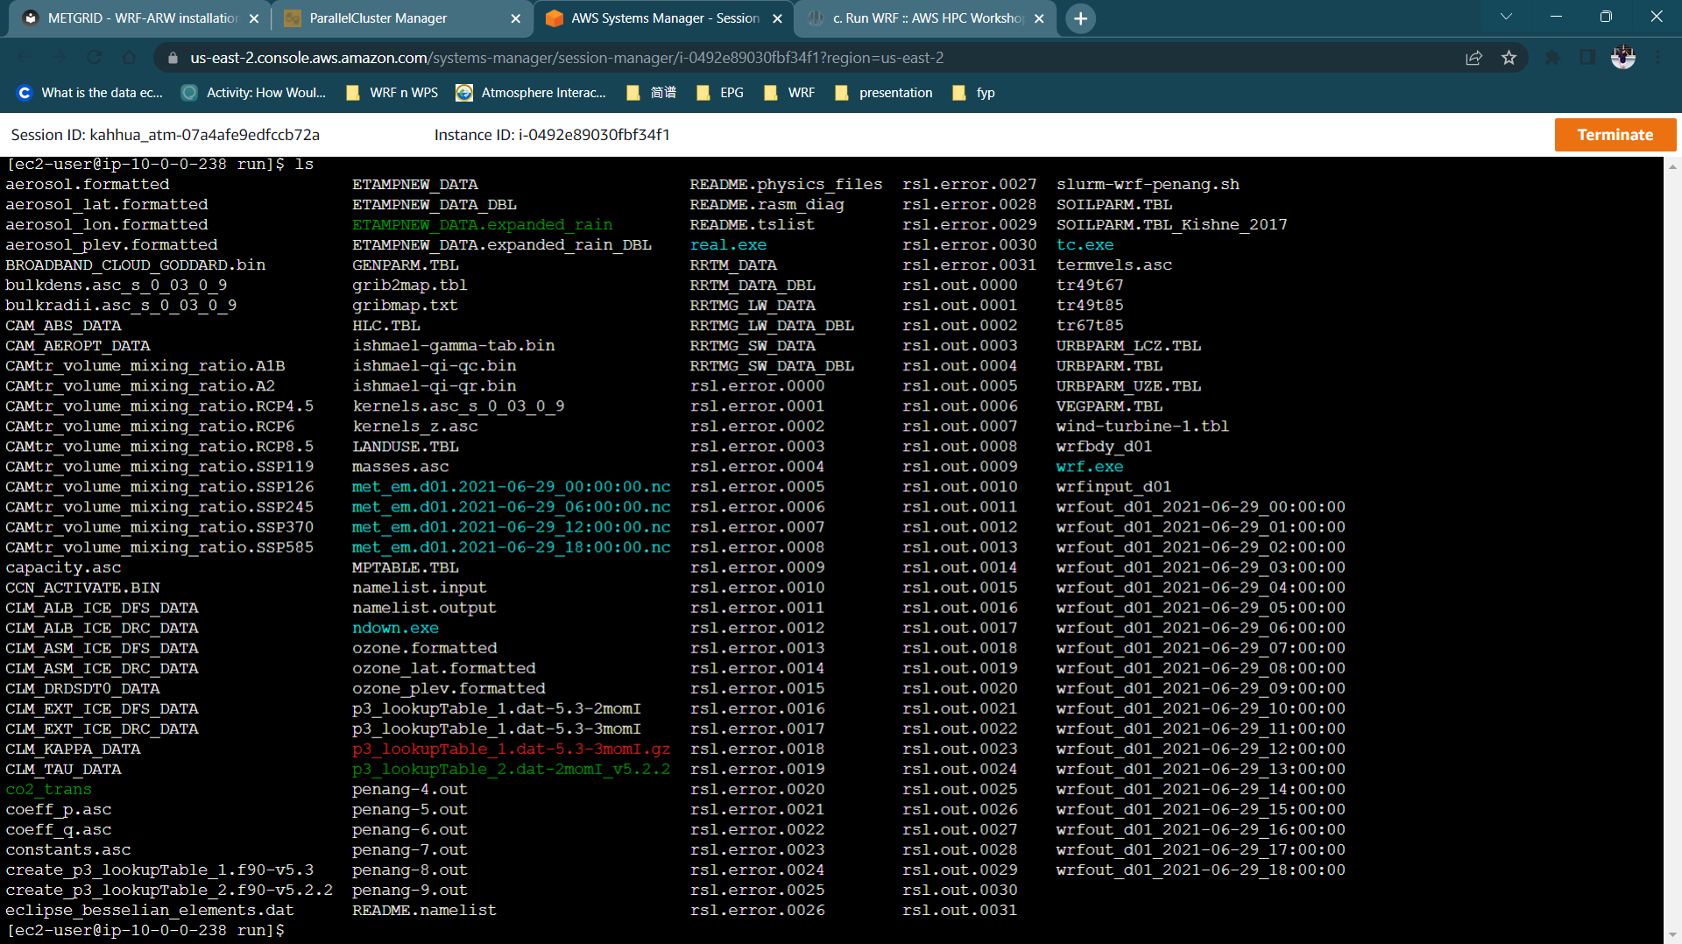Image resolution: width=1682 pixels, height=944 pixels.
Task: Click LANDUSE.TBL file name
Action: (x=405, y=447)
